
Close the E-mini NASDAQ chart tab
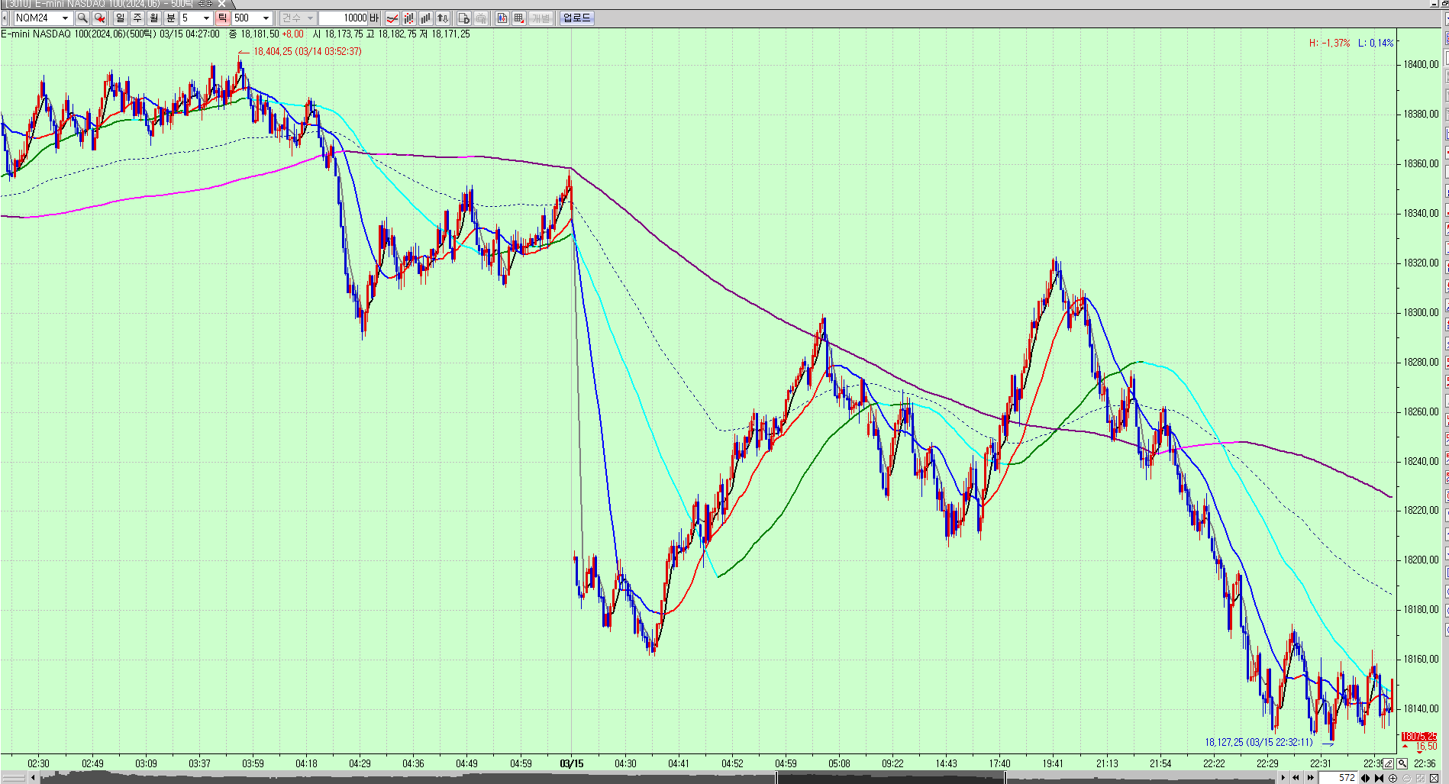click(221, 4)
